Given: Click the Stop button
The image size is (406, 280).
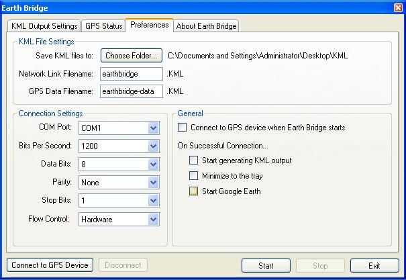Looking at the screenshot, I should (x=320, y=265).
